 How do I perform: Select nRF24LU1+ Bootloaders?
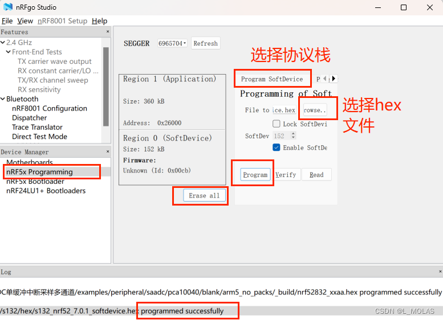(46, 191)
